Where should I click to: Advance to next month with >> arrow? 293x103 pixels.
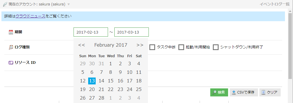[x=140, y=45]
